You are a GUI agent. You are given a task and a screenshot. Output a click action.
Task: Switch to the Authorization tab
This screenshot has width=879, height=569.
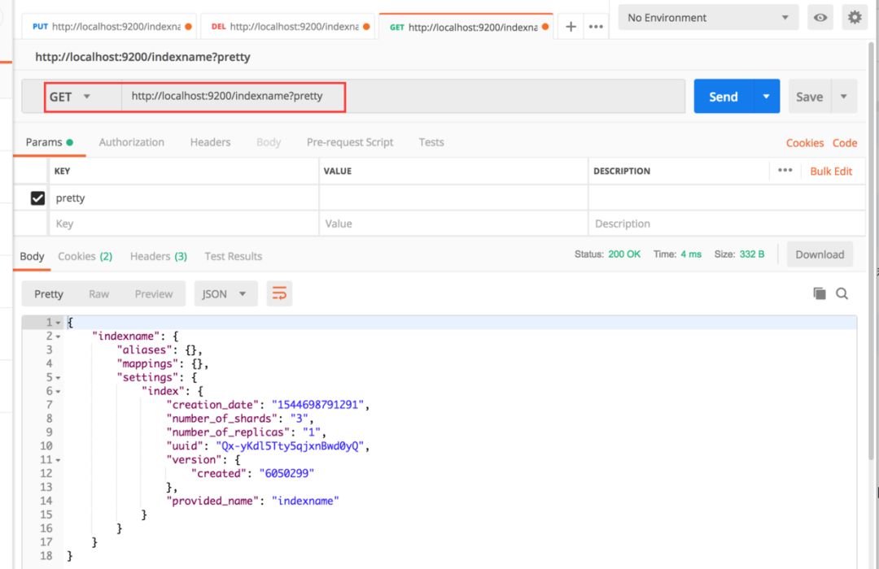coord(131,142)
